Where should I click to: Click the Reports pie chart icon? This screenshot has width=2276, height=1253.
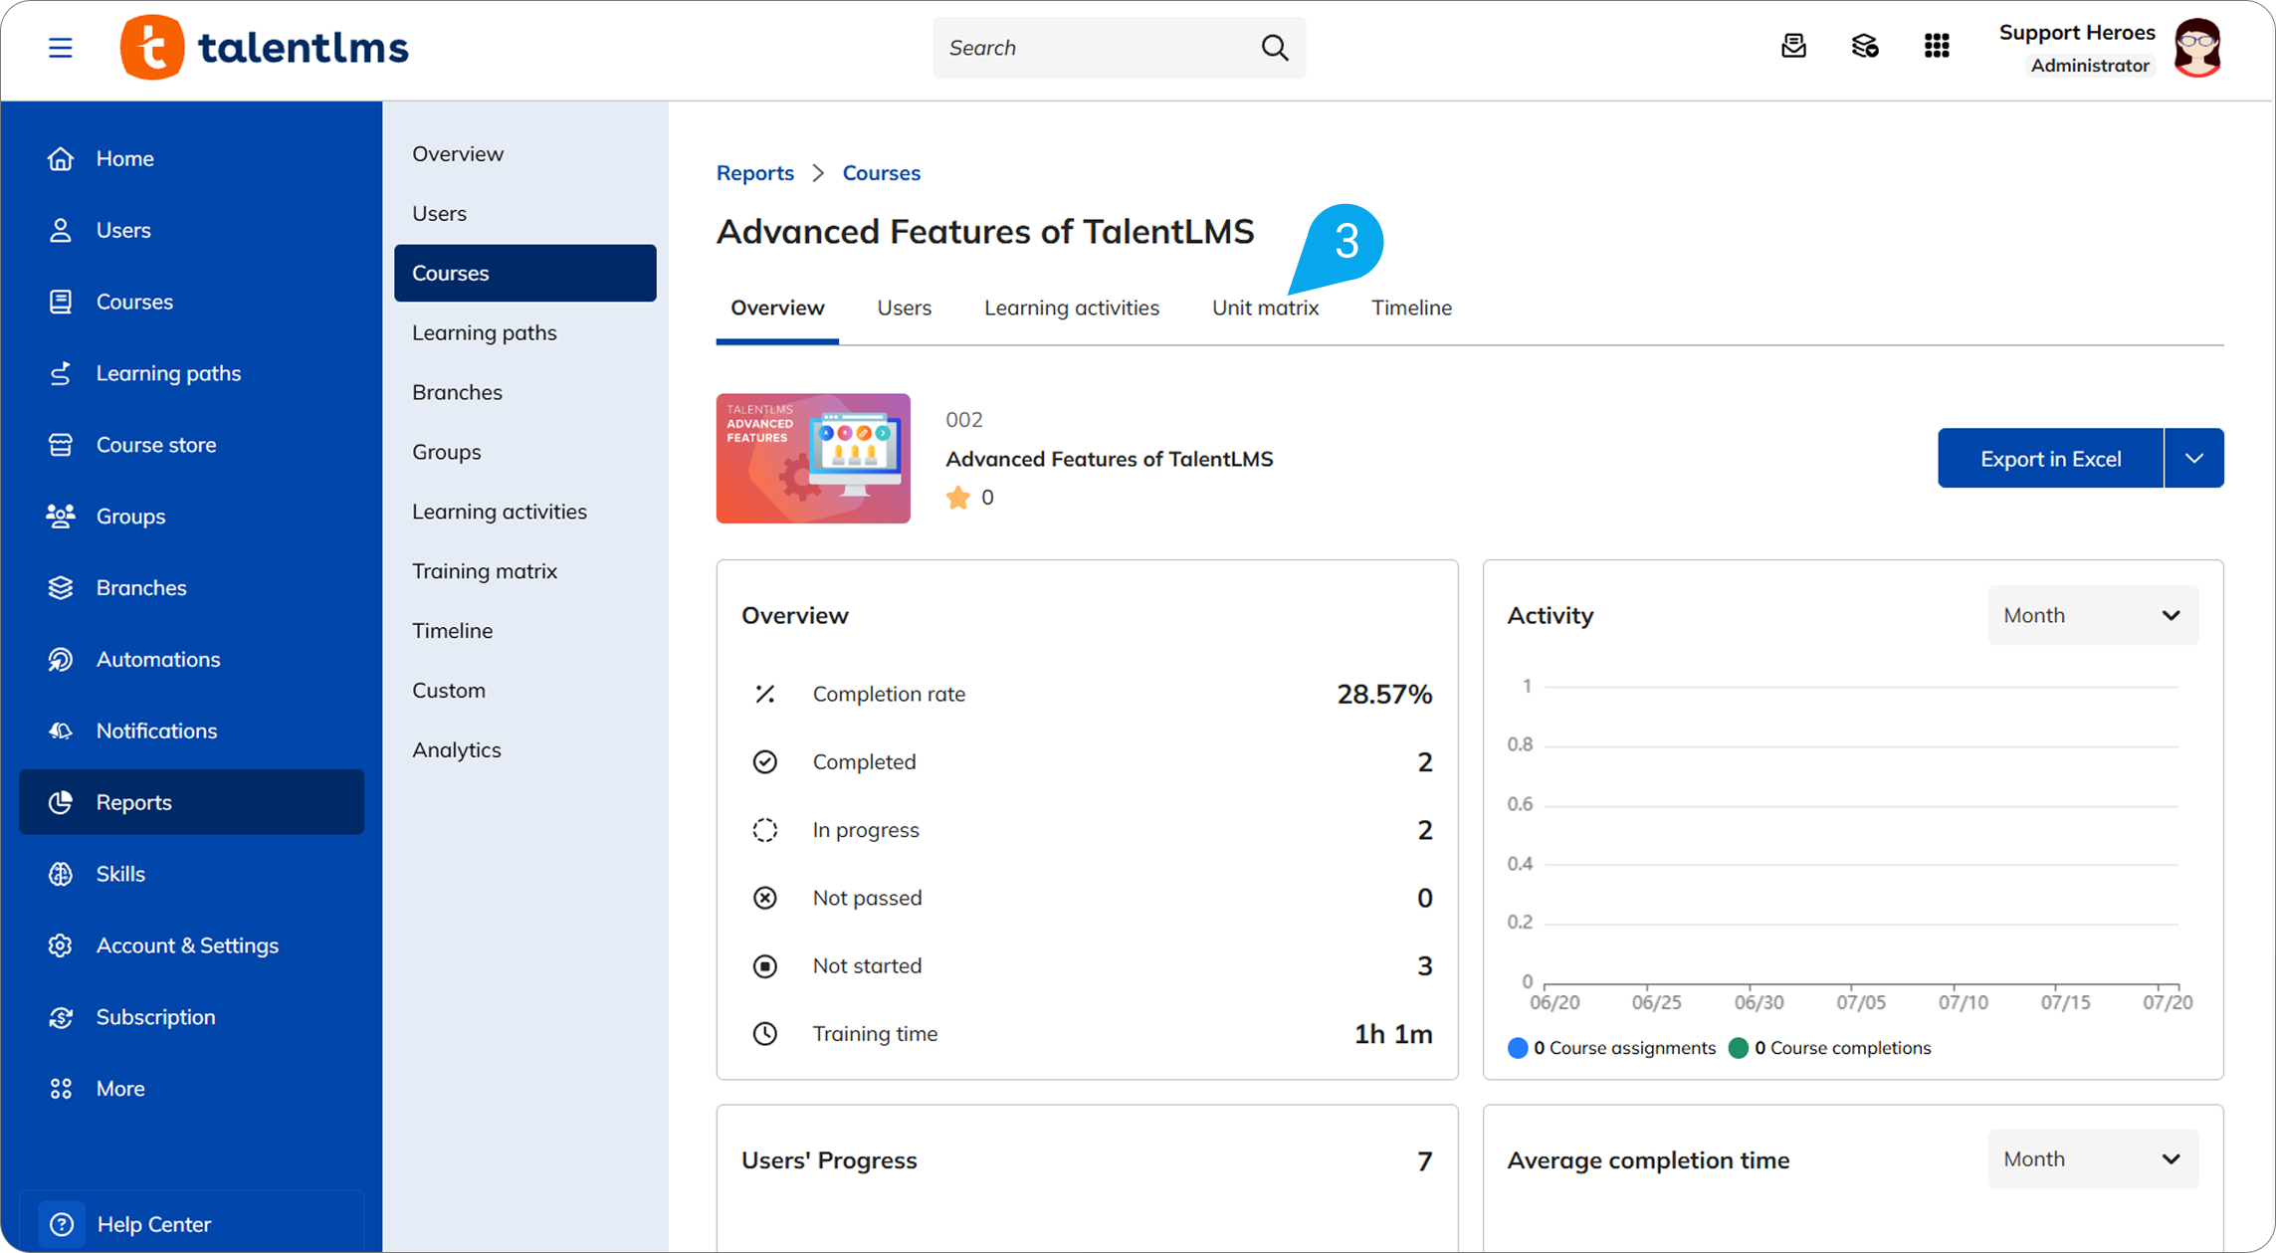click(x=61, y=802)
